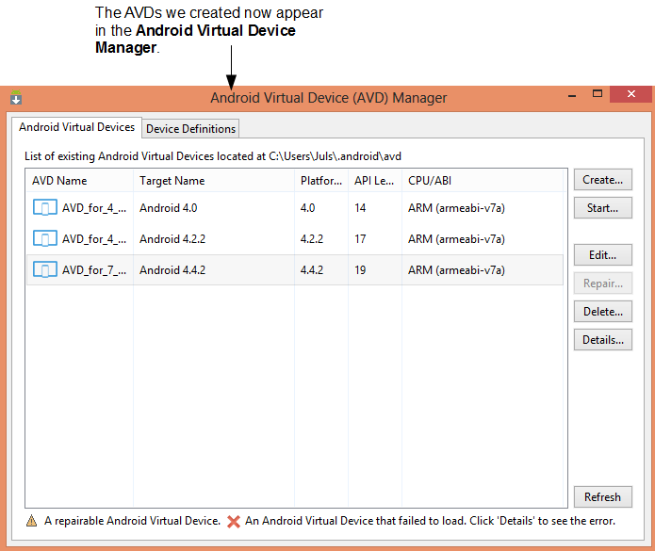Image resolution: width=655 pixels, height=551 pixels.
Task: Click the red X failed-to-load icon
Action: pyautogui.click(x=234, y=522)
